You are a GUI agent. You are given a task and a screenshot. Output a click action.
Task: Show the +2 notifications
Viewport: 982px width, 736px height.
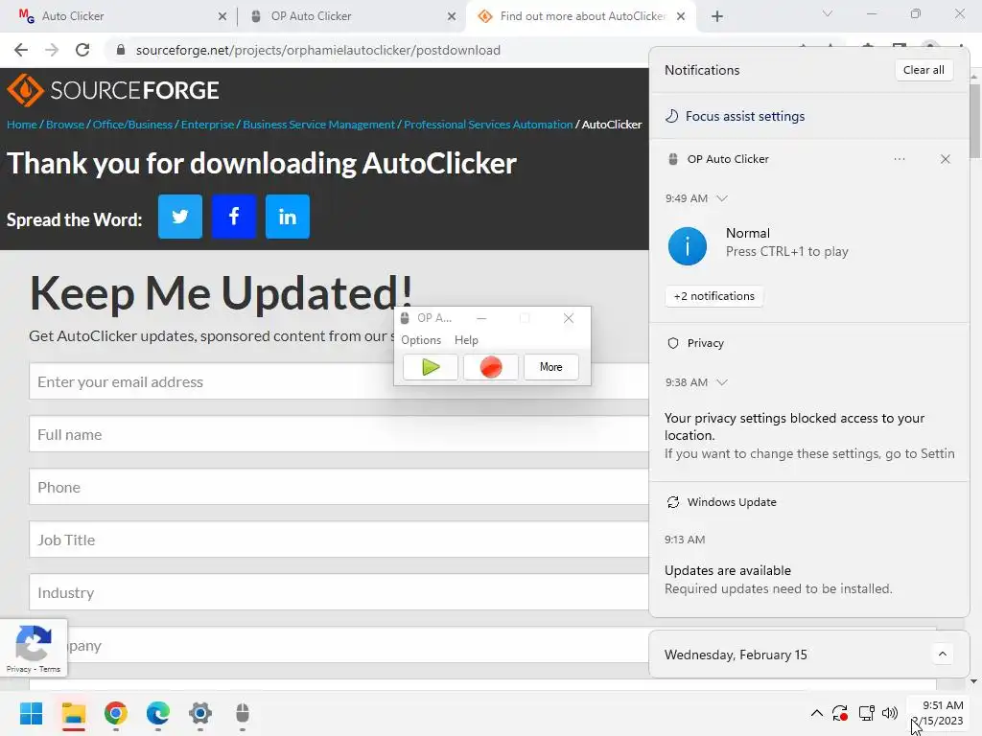coord(713,296)
